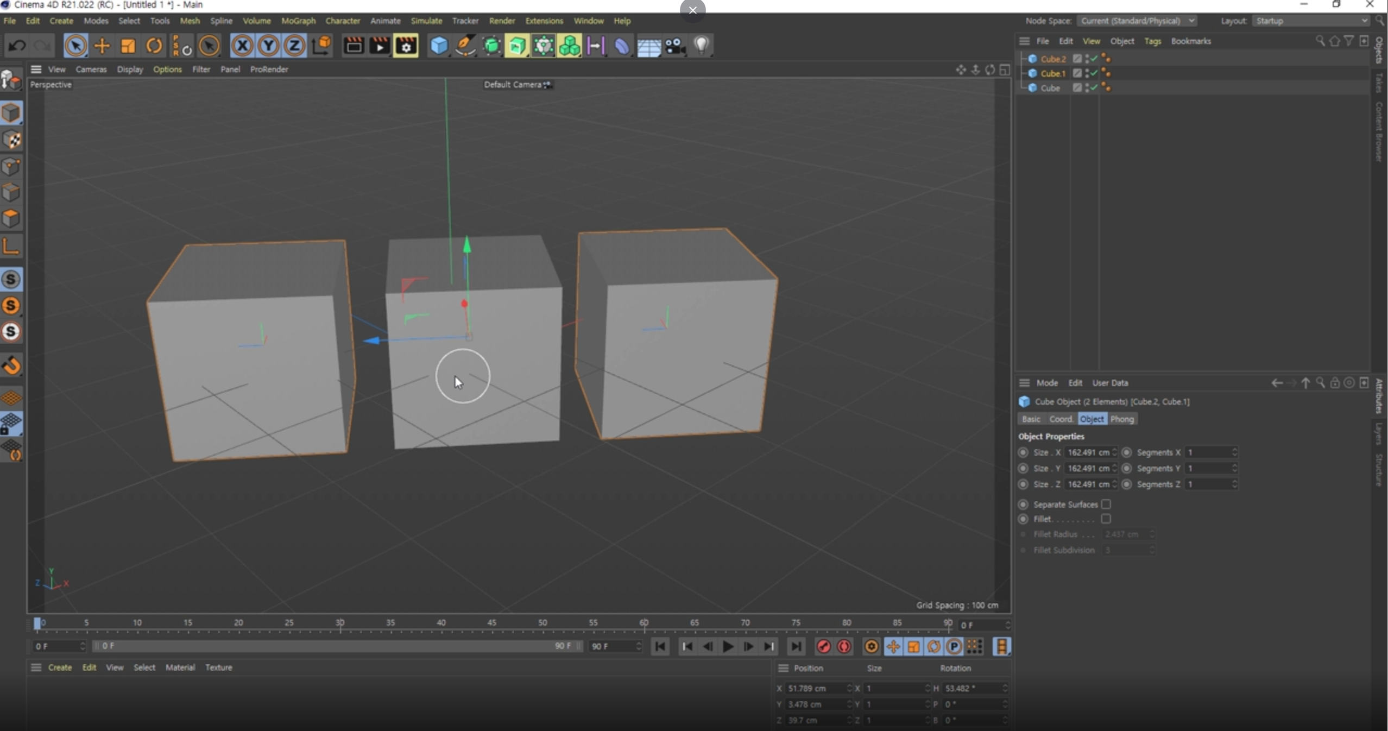Click the Size X stepper arrows
Viewport: 1388px width, 731px height.
pos(1114,452)
